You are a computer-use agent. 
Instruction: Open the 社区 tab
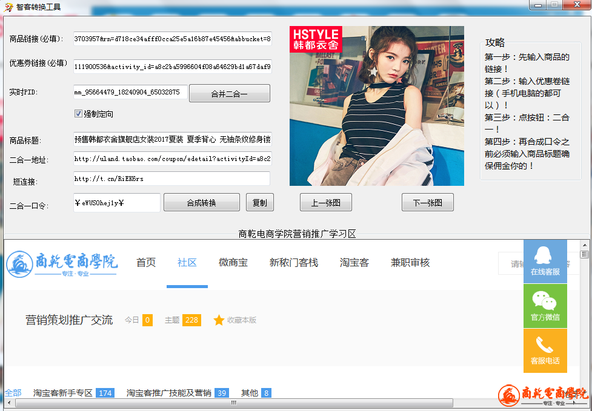tap(187, 263)
